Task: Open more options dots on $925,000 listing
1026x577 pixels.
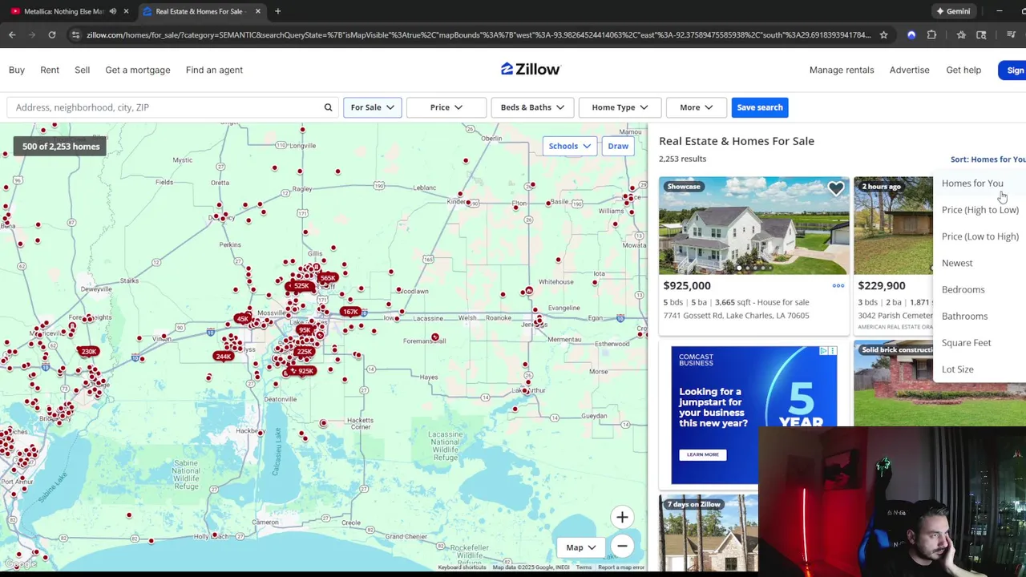Action: coord(838,285)
